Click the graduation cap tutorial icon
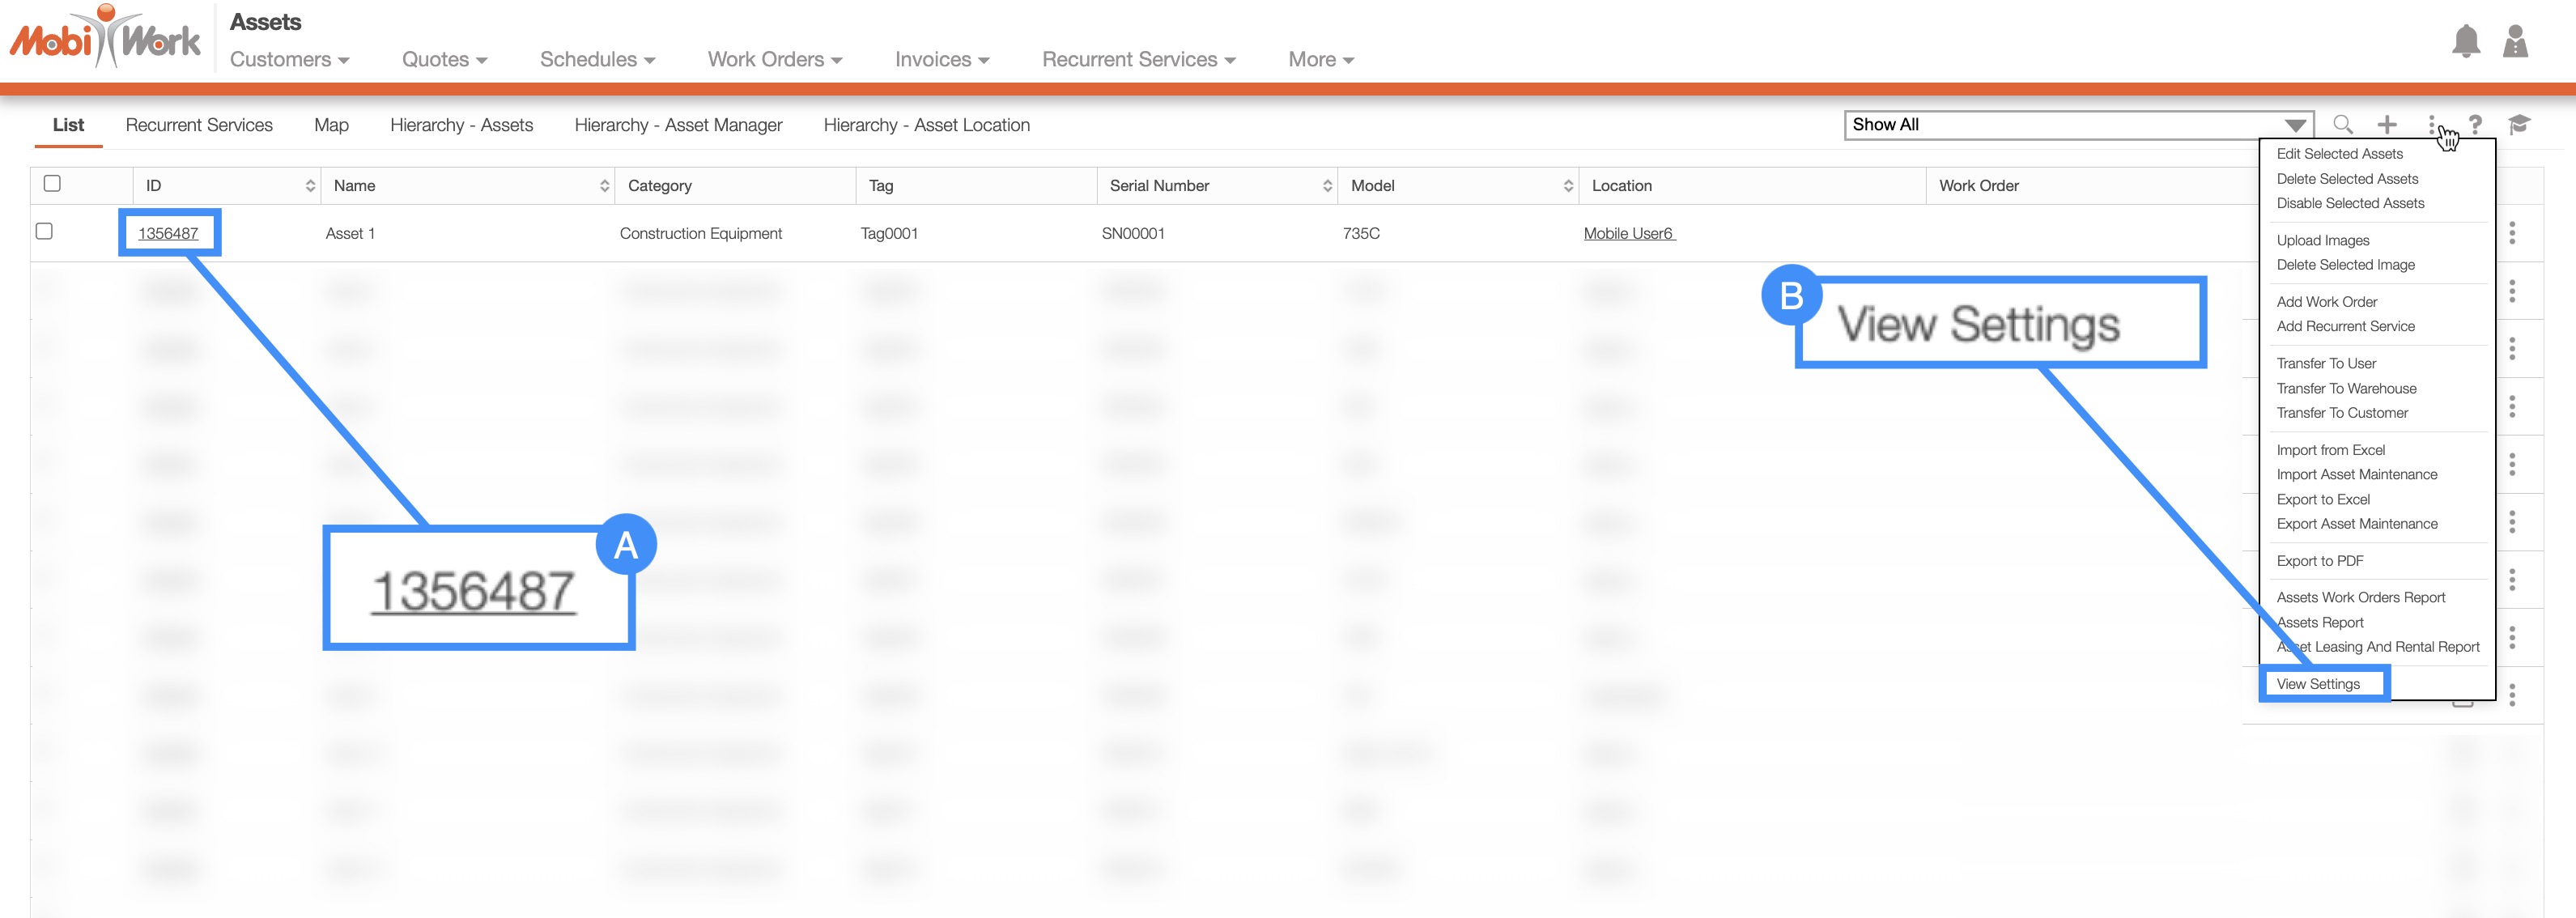This screenshot has height=918, width=2576. [2519, 124]
